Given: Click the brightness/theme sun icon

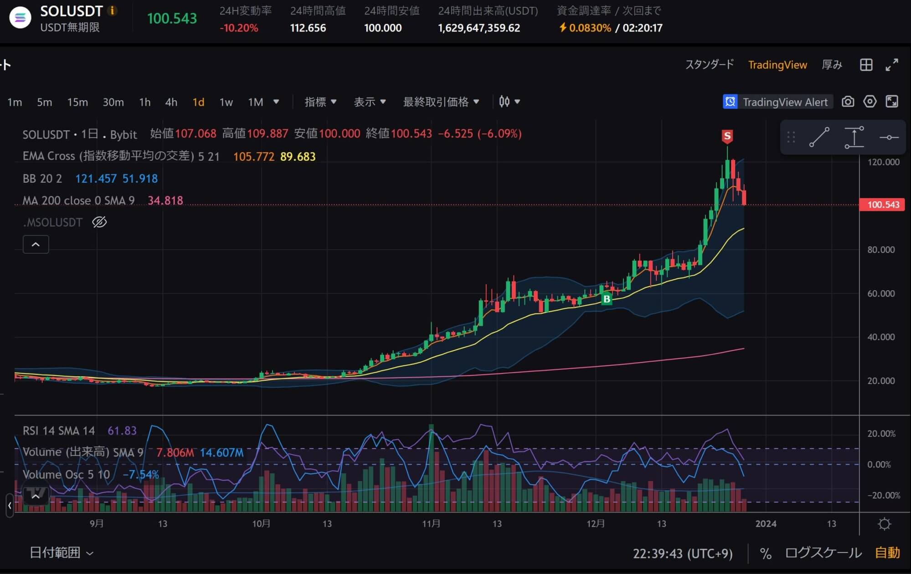Looking at the screenshot, I should [885, 523].
